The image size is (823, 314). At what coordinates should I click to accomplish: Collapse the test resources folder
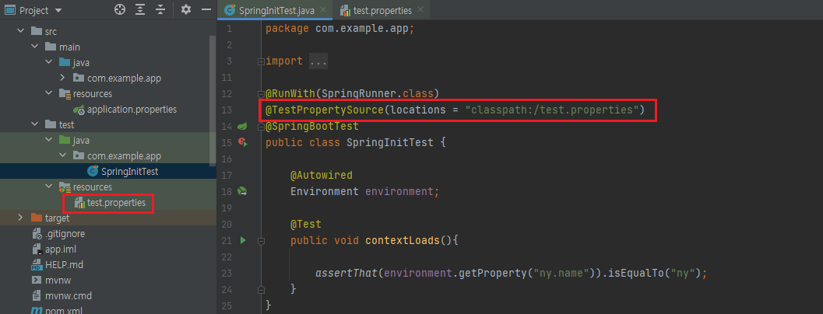coord(48,187)
